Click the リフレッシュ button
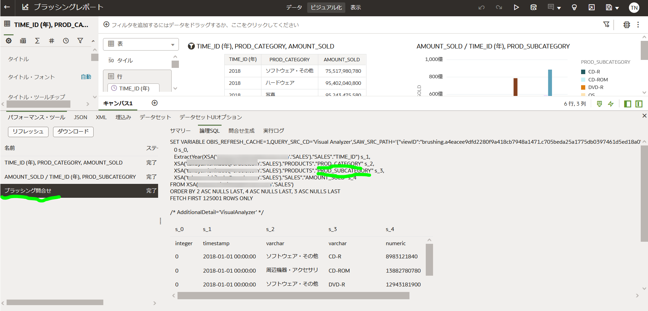648x311 pixels. click(28, 132)
